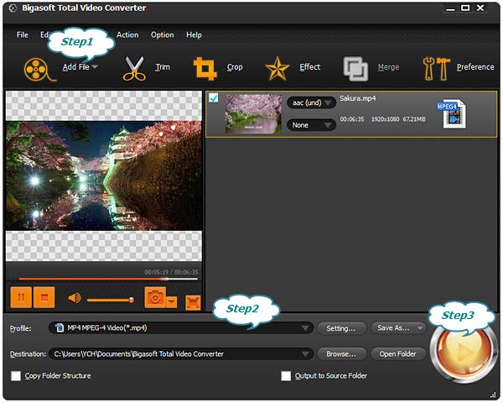Open the Crop tool icon
The width and height of the screenshot is (503, 403).
[205, 69]
